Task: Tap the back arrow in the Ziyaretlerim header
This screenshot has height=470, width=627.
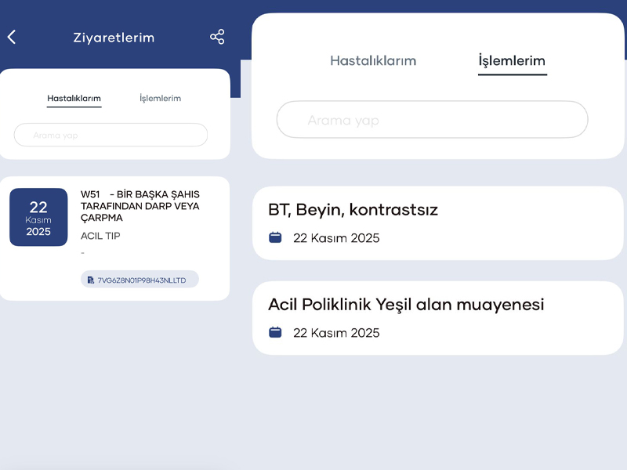Action: click(x=12, y=36)
